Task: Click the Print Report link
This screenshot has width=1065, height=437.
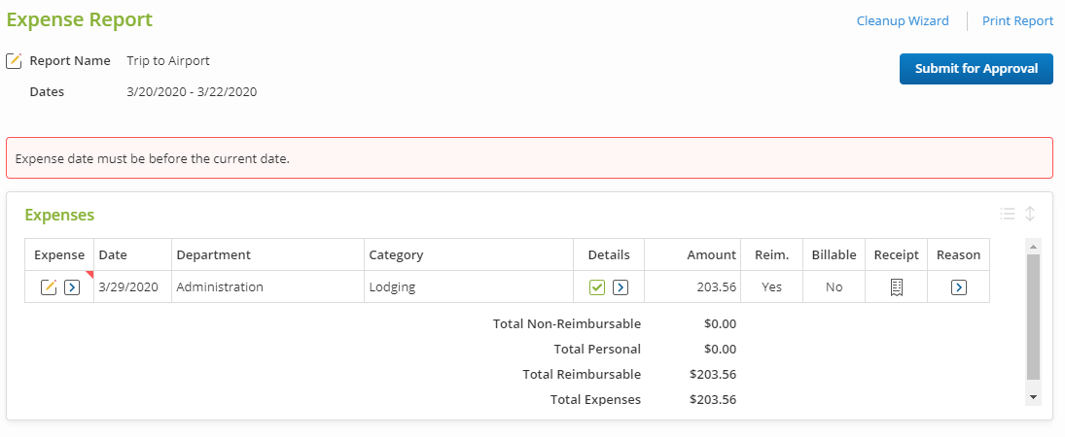Action: tap(1017, 20)
